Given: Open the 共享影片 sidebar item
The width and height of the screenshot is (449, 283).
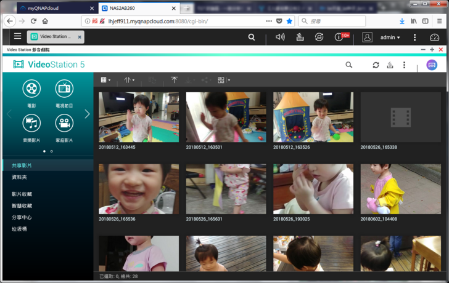Looking at the screenshot, I should click(x=48, y=165).
